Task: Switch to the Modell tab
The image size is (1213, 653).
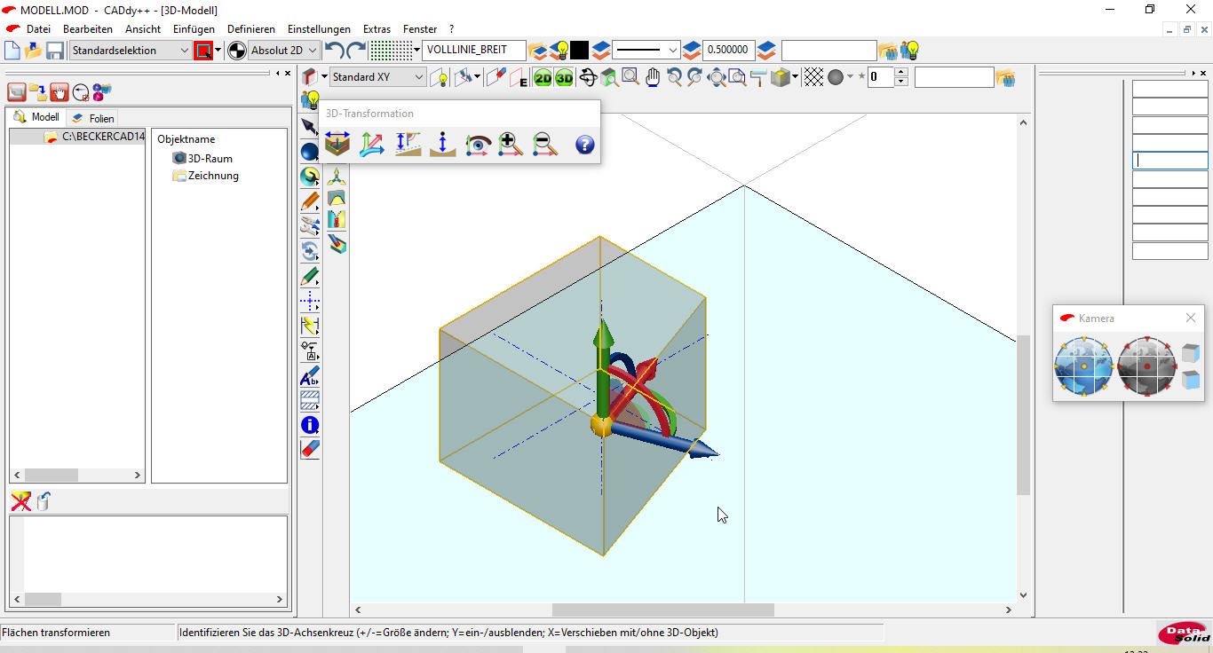Action: coord(36,117)
